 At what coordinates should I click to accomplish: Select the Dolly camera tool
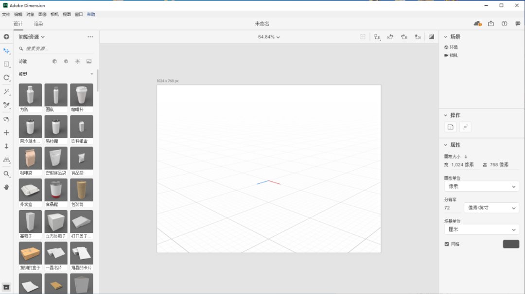point(6,146)
